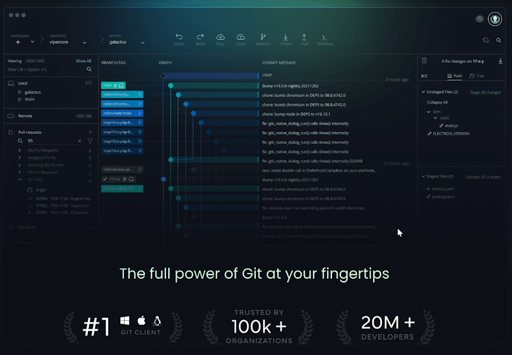This screenshot has height=355, width=512.
Task: Expand Assigned To Me group
Action: pos(20,157)
